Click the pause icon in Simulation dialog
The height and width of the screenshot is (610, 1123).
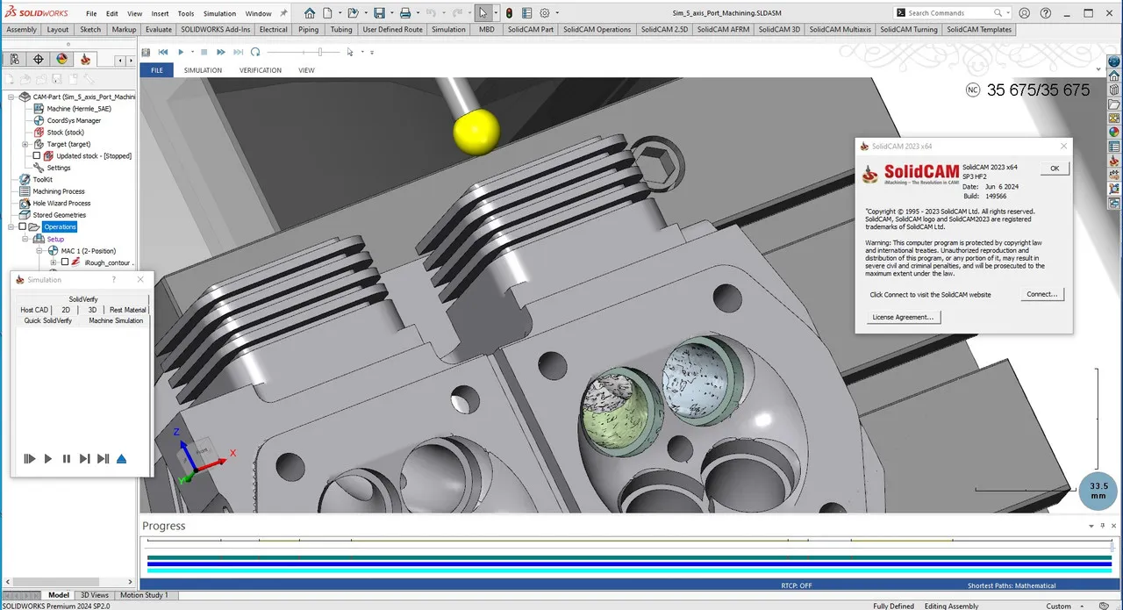[67, 459]
